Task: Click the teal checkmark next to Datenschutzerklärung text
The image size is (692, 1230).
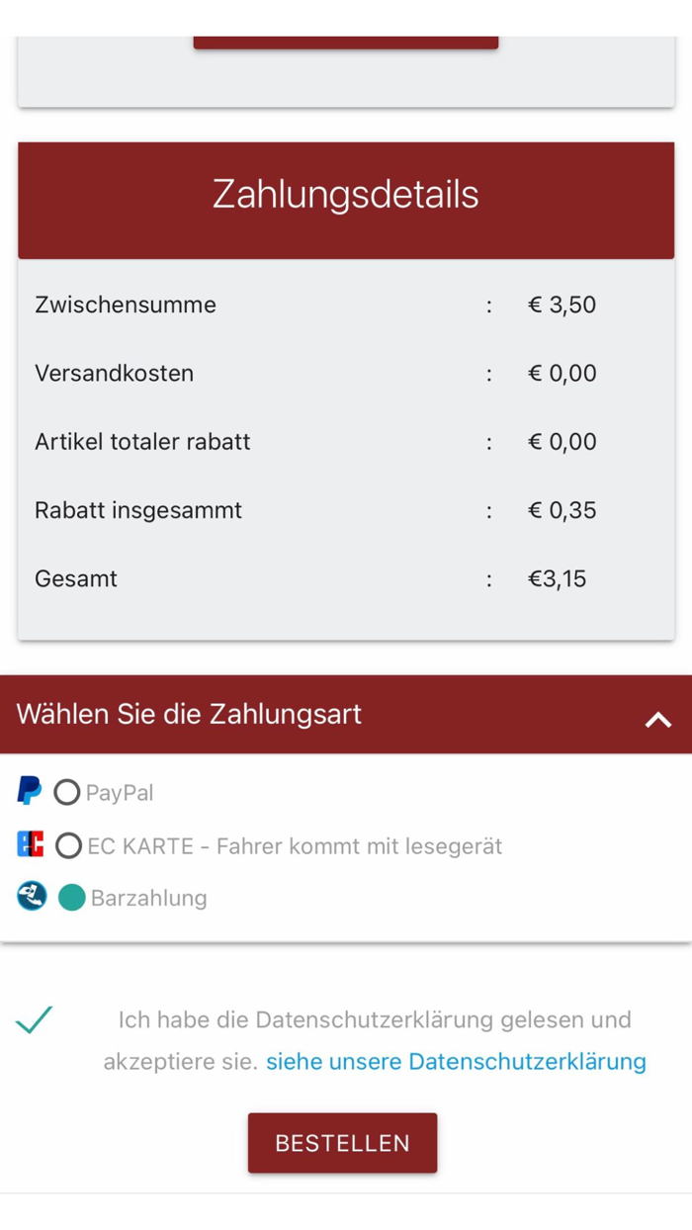Action: point(36,1016)
